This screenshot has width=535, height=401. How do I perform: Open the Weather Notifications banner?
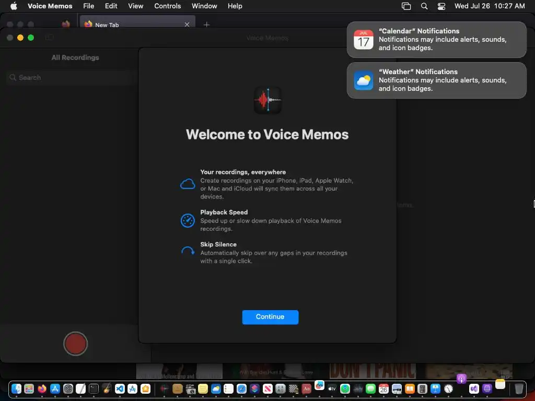[436, 80]
